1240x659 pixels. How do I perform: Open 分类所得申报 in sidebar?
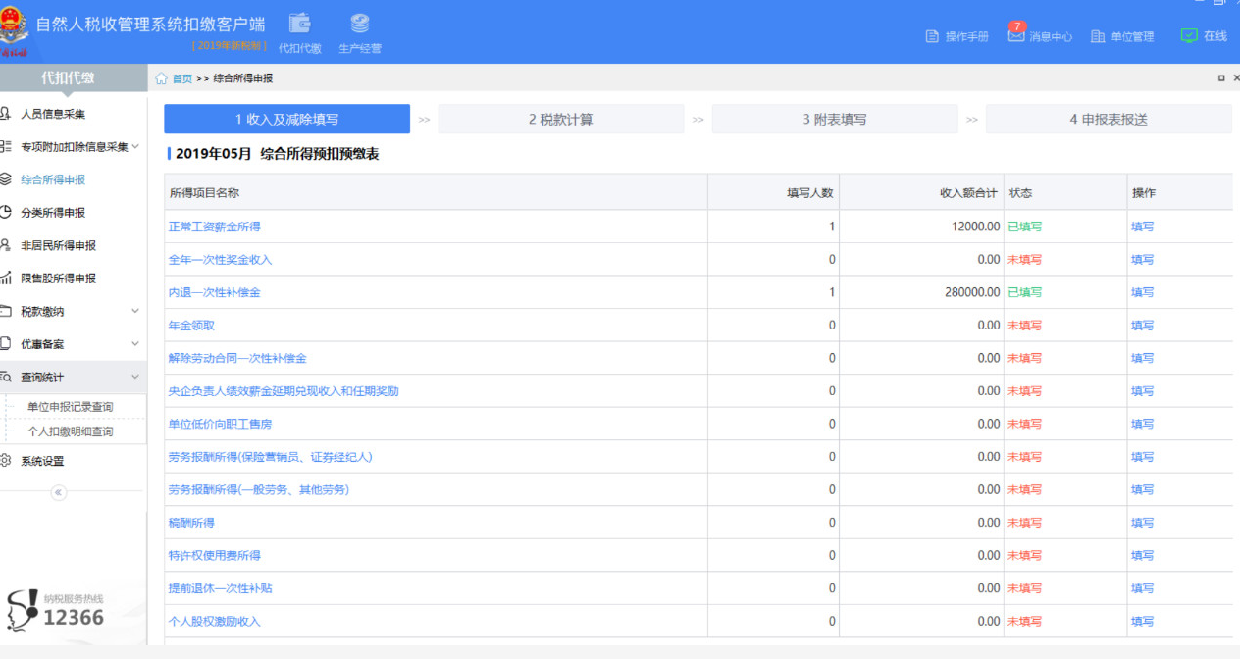[53, 213]
